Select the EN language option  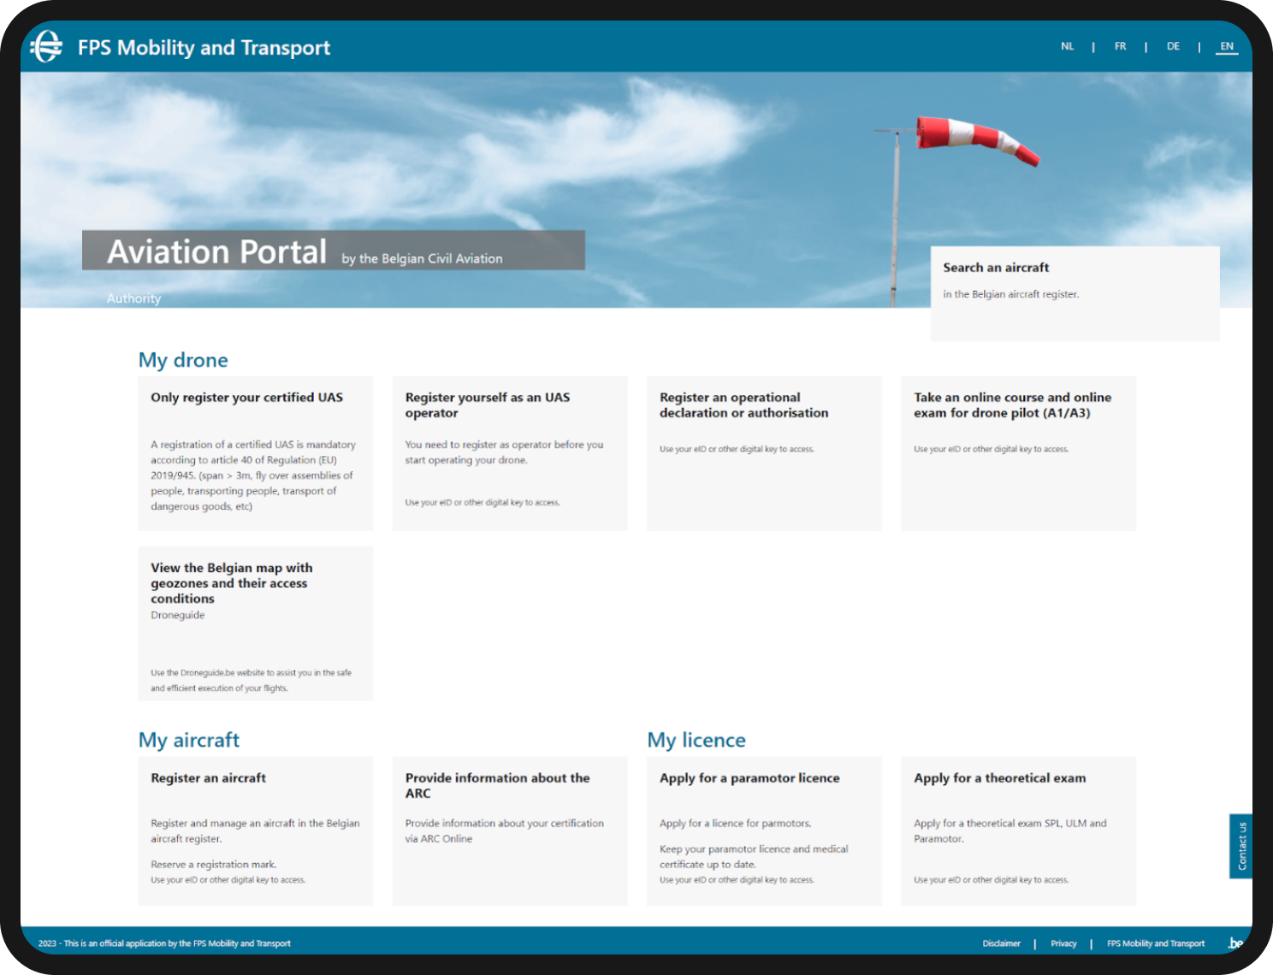click(x=1226, y=46)
